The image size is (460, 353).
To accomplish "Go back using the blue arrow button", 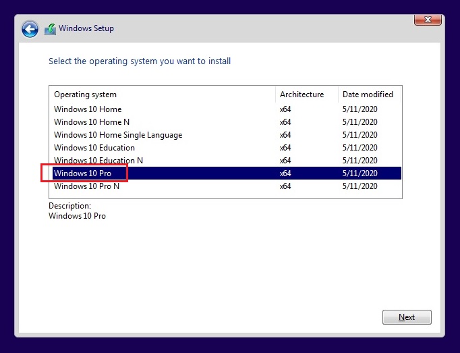I will (30, 29).
